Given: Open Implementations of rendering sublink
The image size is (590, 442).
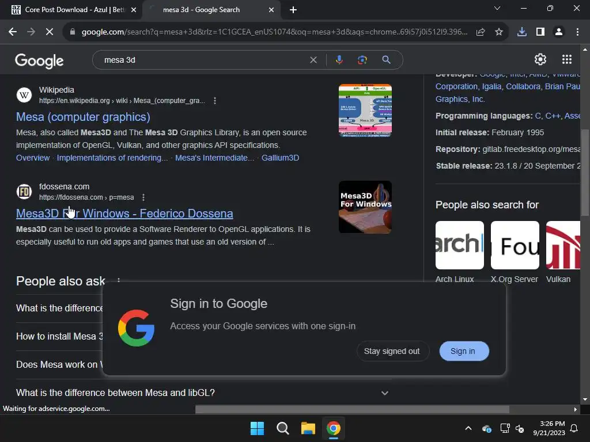Looking at the screenshot, I should pos(112,158).
